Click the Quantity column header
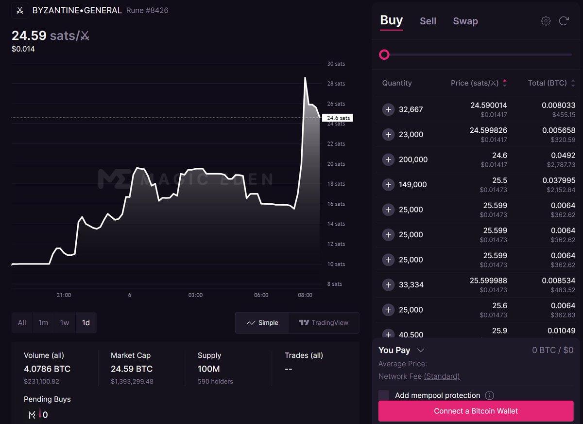The height and width of the screenshot is (424, 583). tap(397, 83)
